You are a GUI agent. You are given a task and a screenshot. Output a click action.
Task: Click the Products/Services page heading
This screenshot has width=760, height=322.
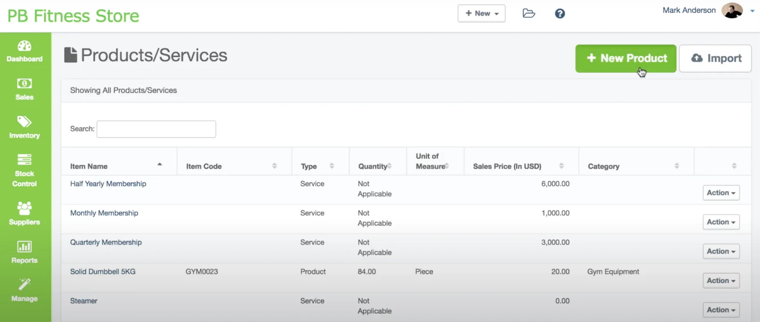point(154,56)
